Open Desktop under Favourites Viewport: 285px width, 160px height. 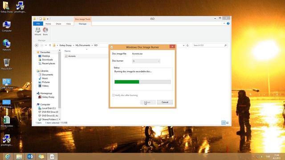point(46,56)
